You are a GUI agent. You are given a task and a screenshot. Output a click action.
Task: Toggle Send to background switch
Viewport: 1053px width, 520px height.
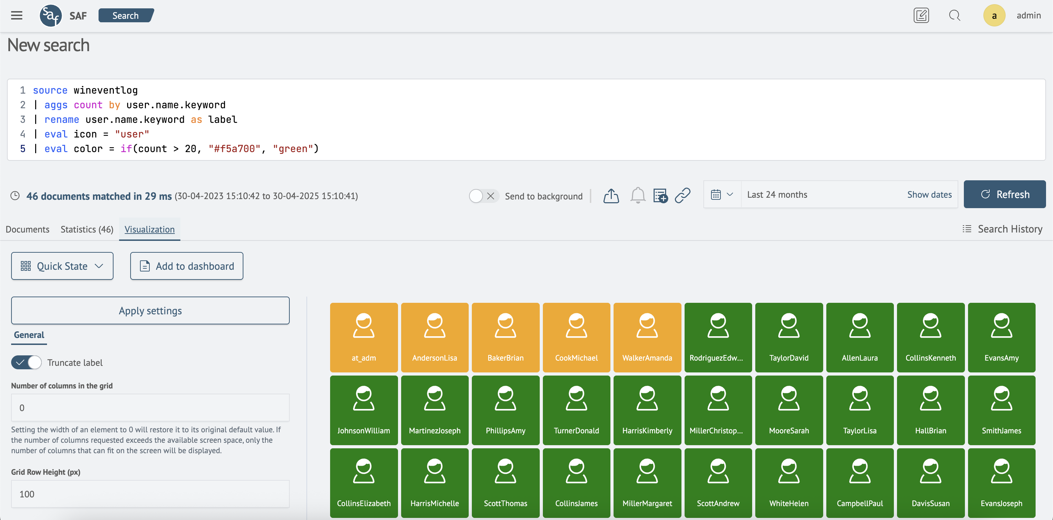(484, 196)
